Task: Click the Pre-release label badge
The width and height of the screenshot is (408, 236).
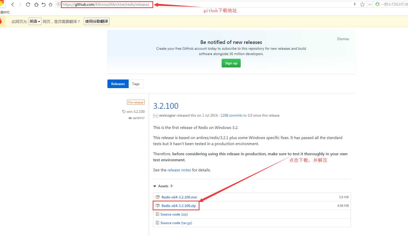Action: [136, 102]
